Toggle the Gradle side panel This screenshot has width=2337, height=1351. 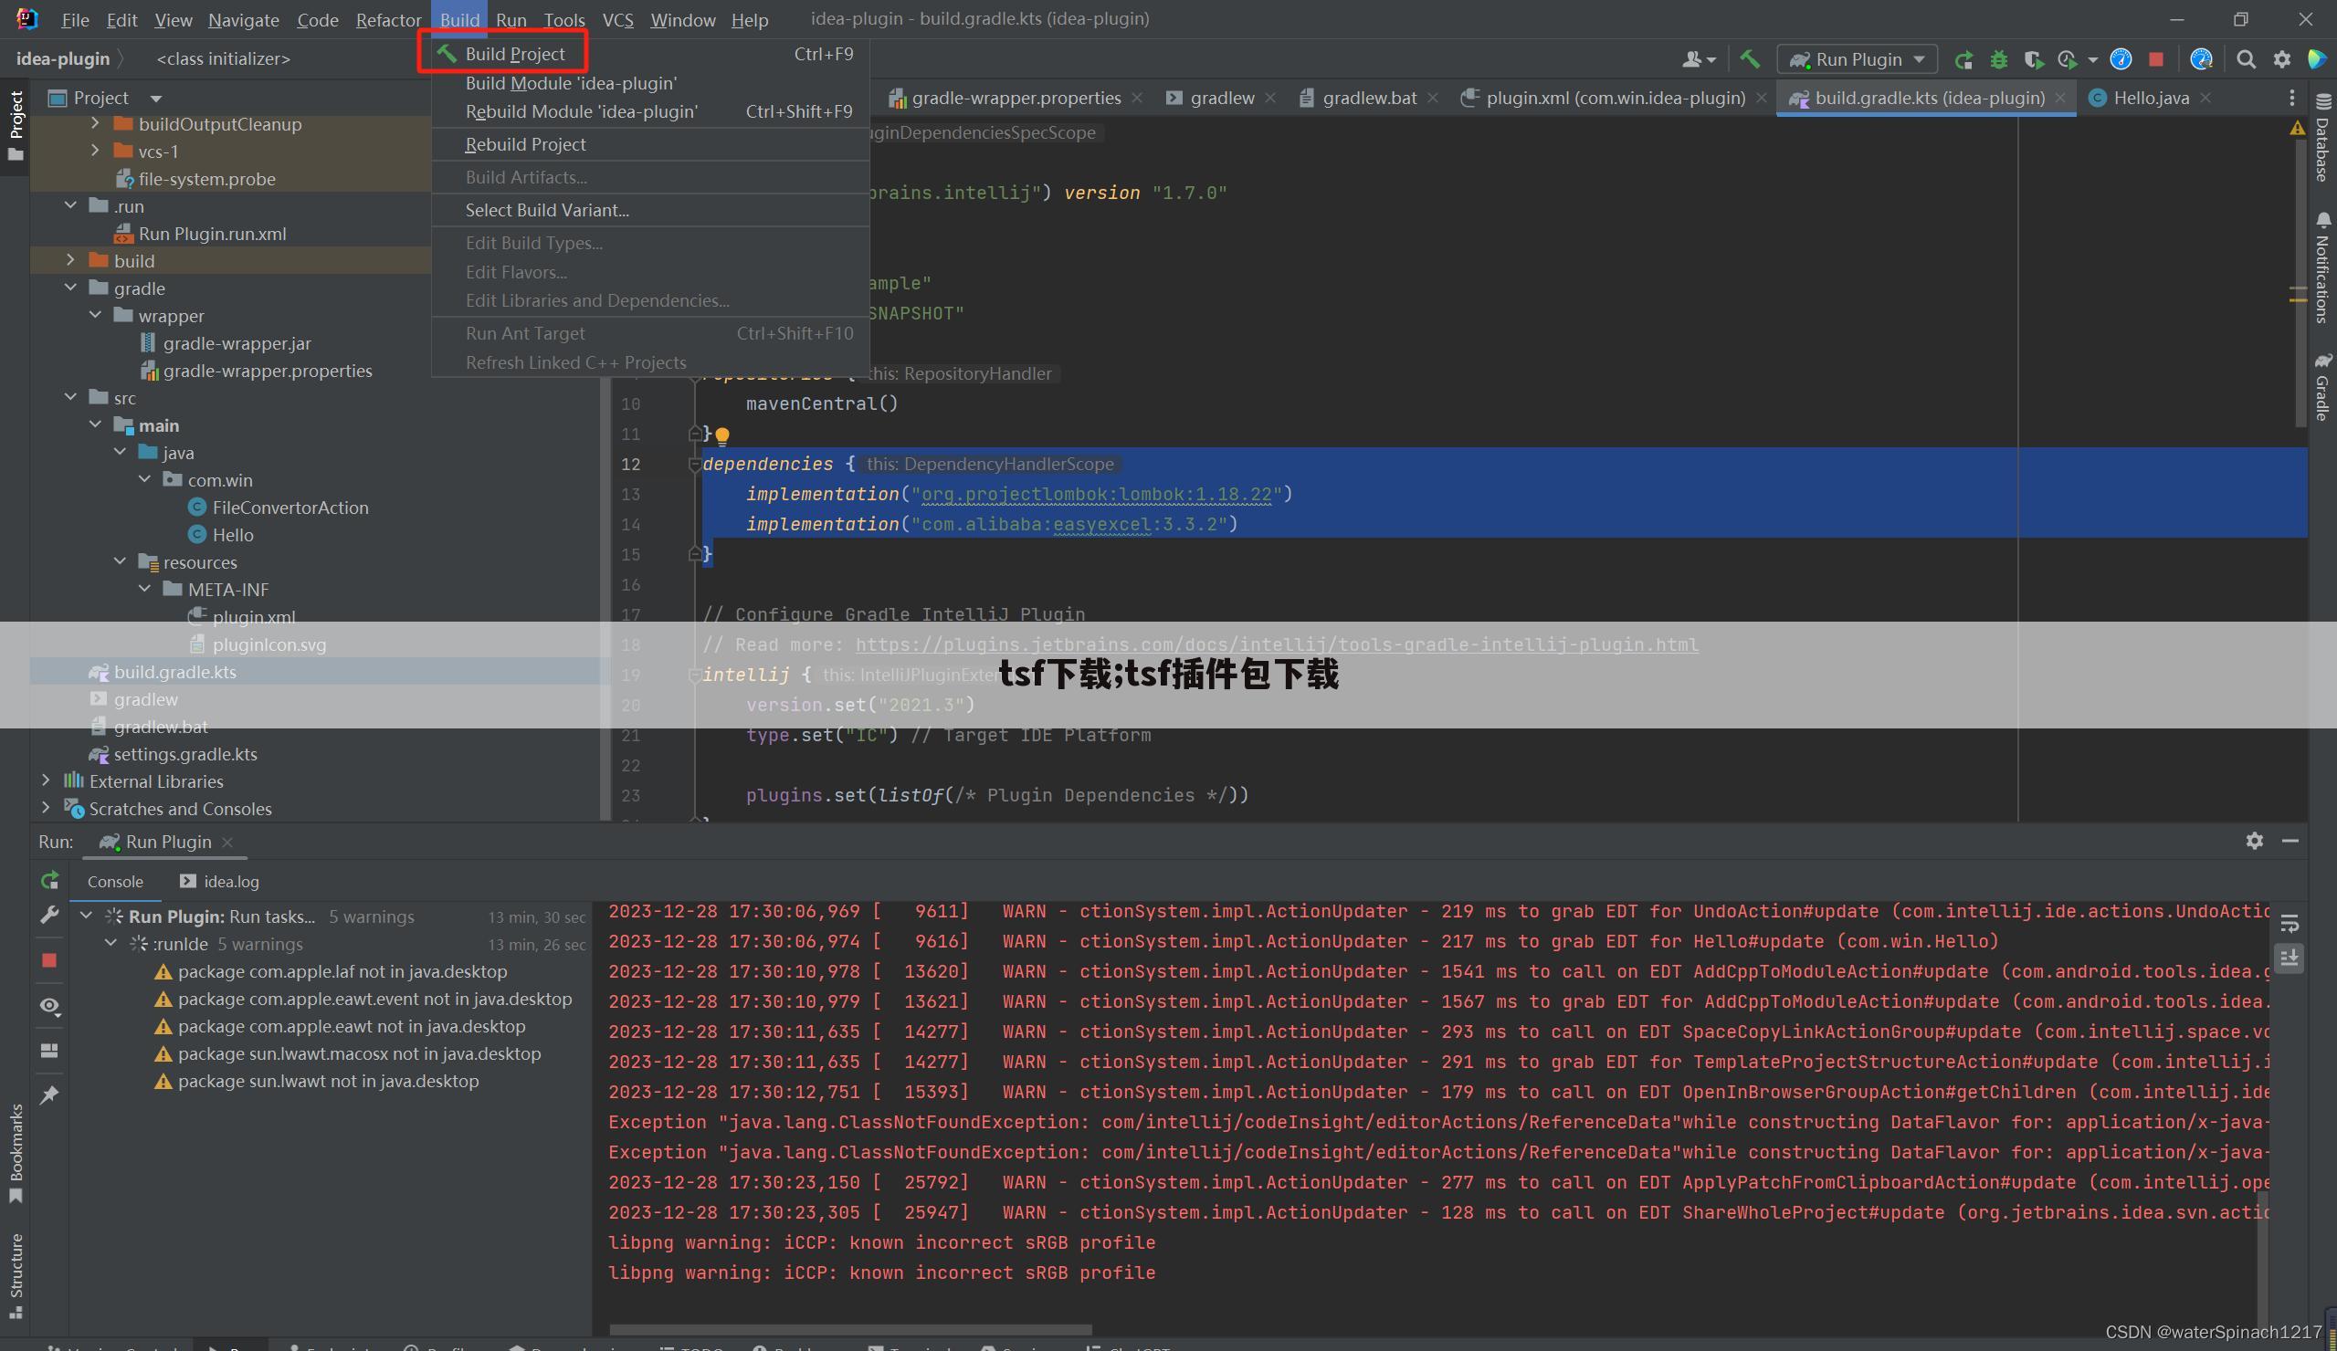pos(2322,386)
